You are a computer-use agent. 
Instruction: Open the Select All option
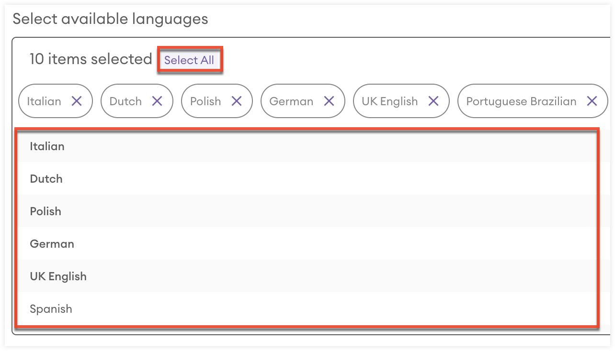(190, 60)
